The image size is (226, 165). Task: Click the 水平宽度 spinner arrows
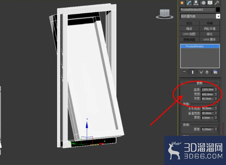(216, 108)
